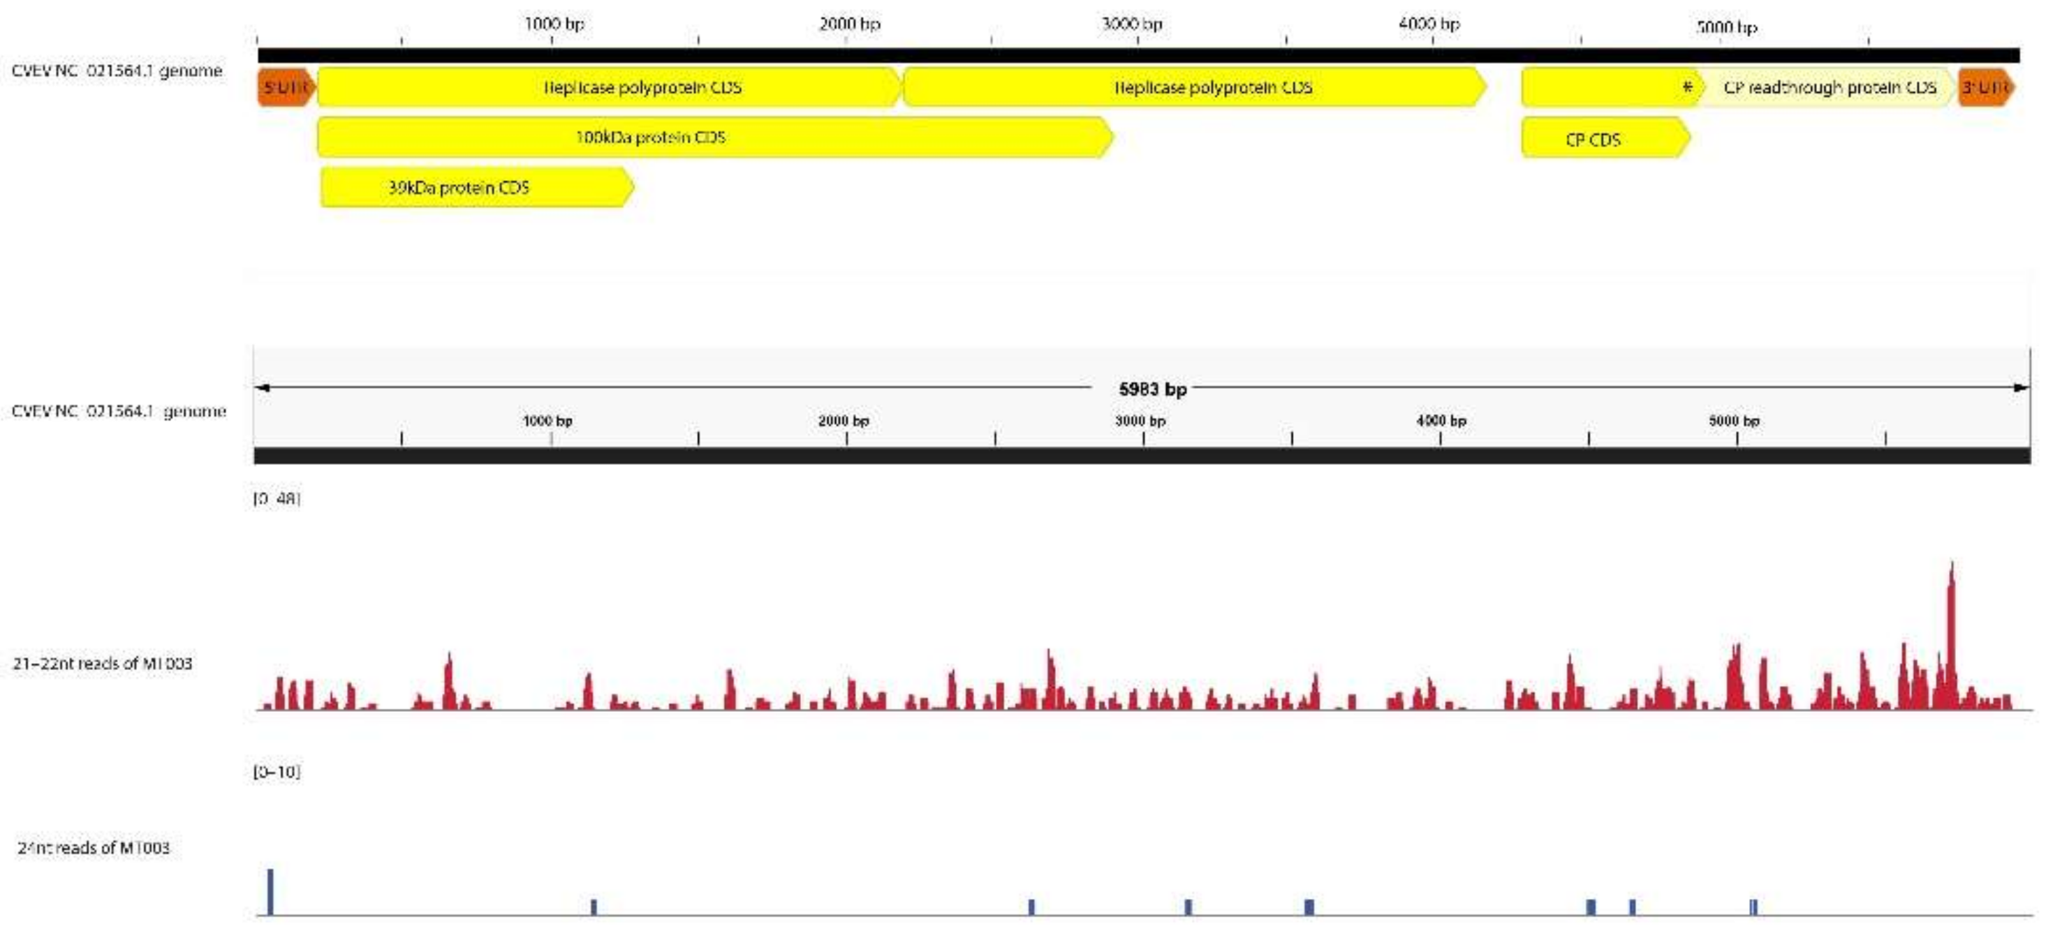Click the 1000 bp mark on upper ruler
Image resolution: width=2046 pixels, height=931 pixels.
[x=554, y=24]
